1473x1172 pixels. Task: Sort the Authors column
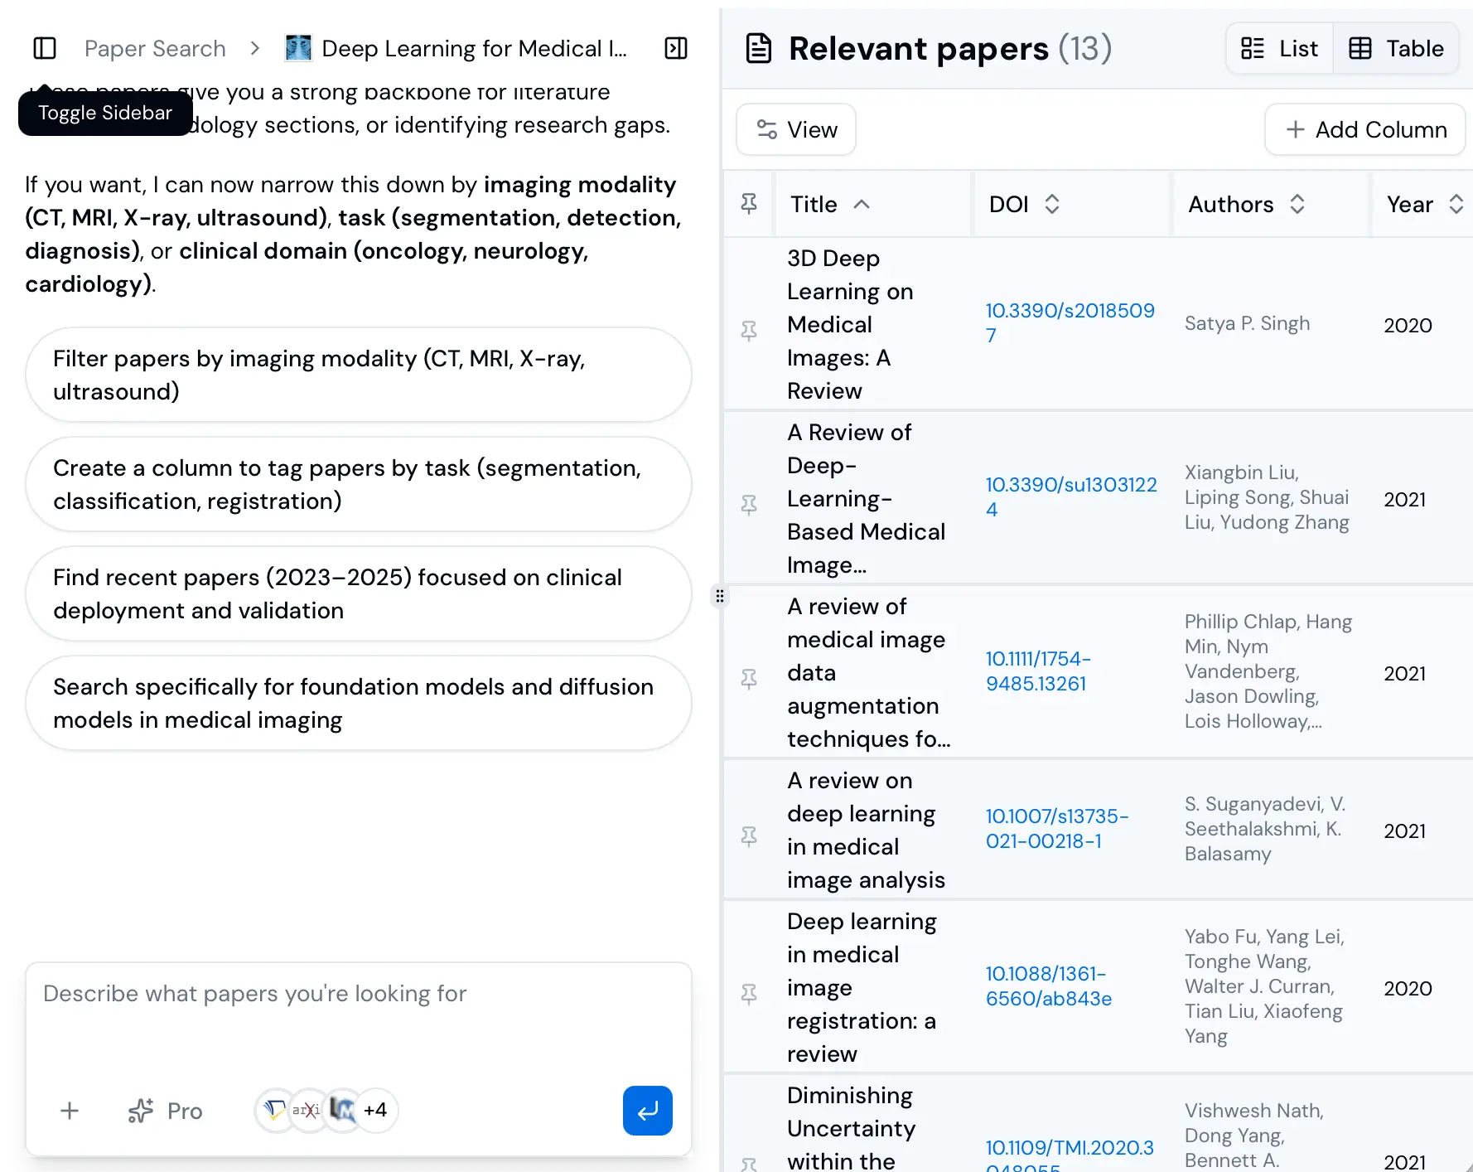1296,204
